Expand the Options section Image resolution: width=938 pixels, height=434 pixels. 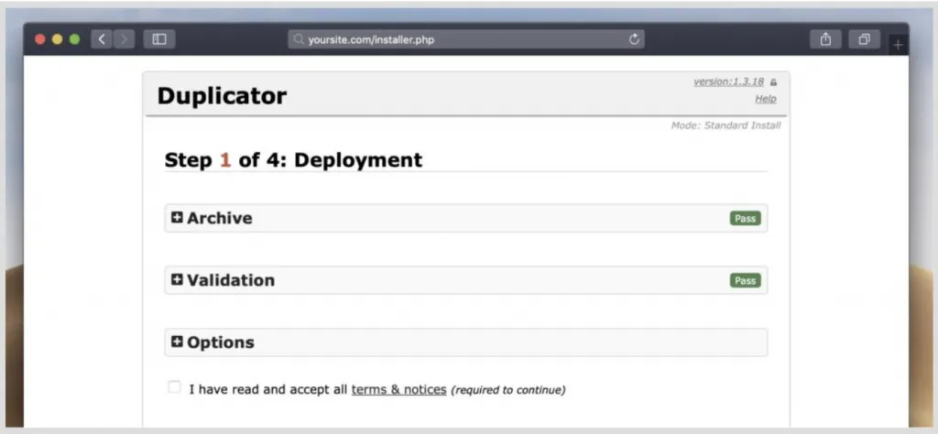(x=178, y=342)
